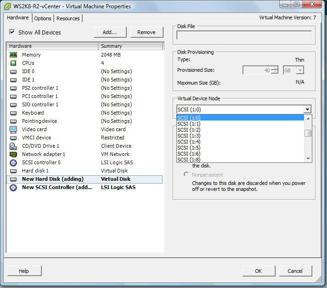Select the Nonpersistent radio option

pos(186,174)
